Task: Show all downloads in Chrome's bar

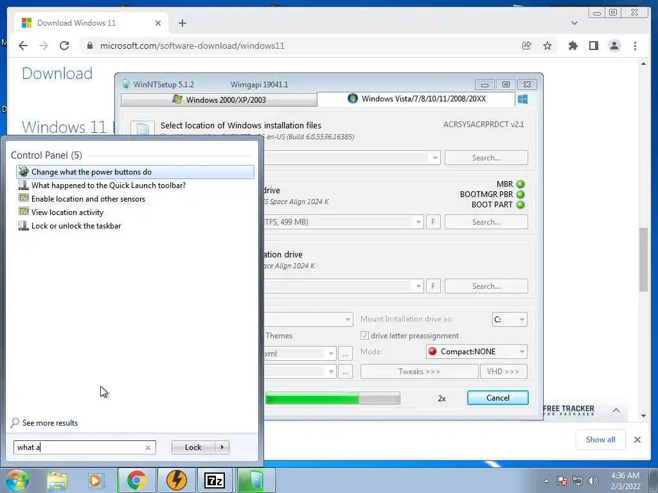Action: tap(601, 439)
